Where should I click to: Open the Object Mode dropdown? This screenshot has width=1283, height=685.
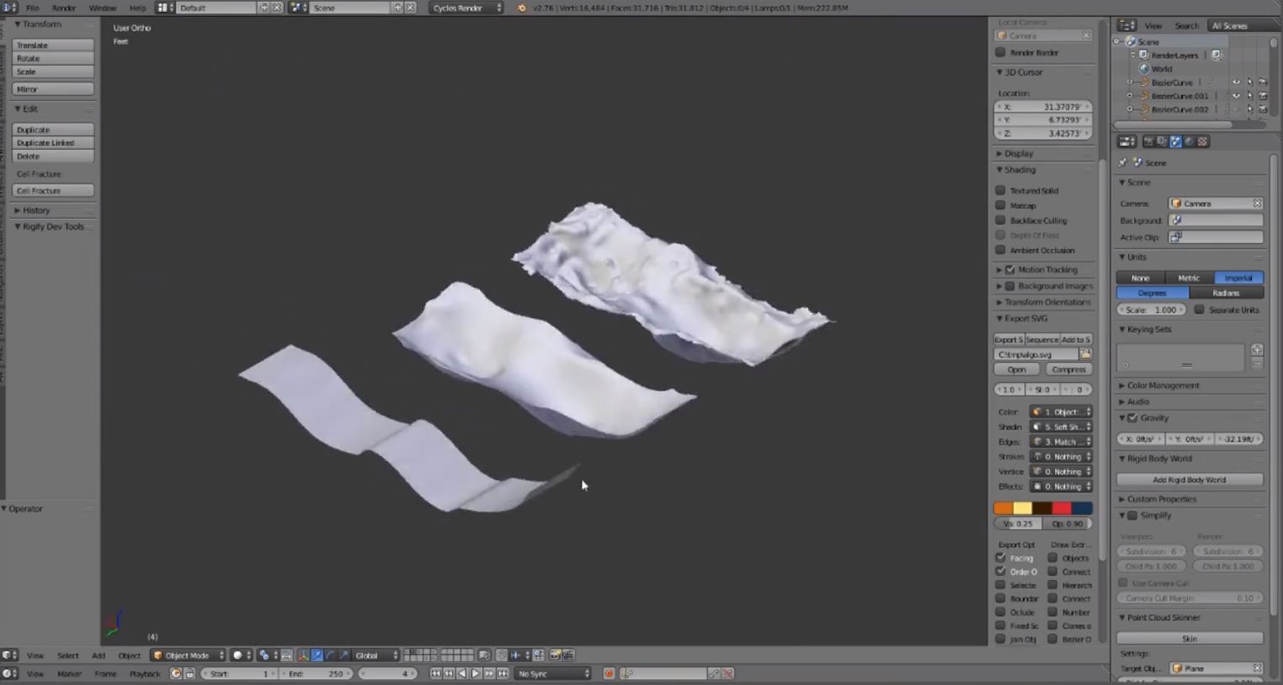pos(189,655)
